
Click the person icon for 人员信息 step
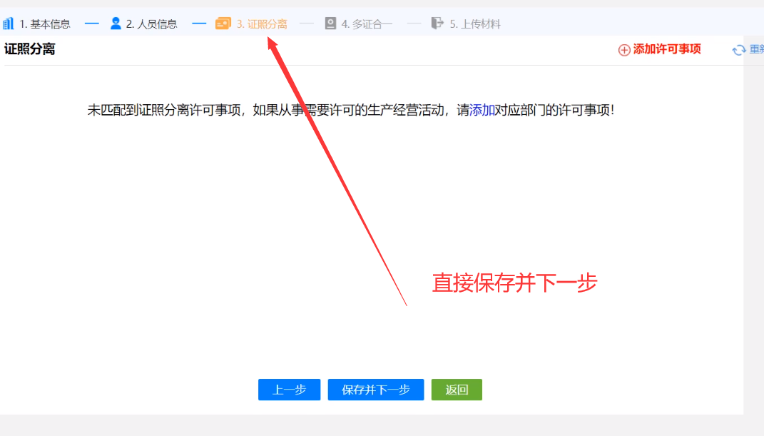pos(116,24)
